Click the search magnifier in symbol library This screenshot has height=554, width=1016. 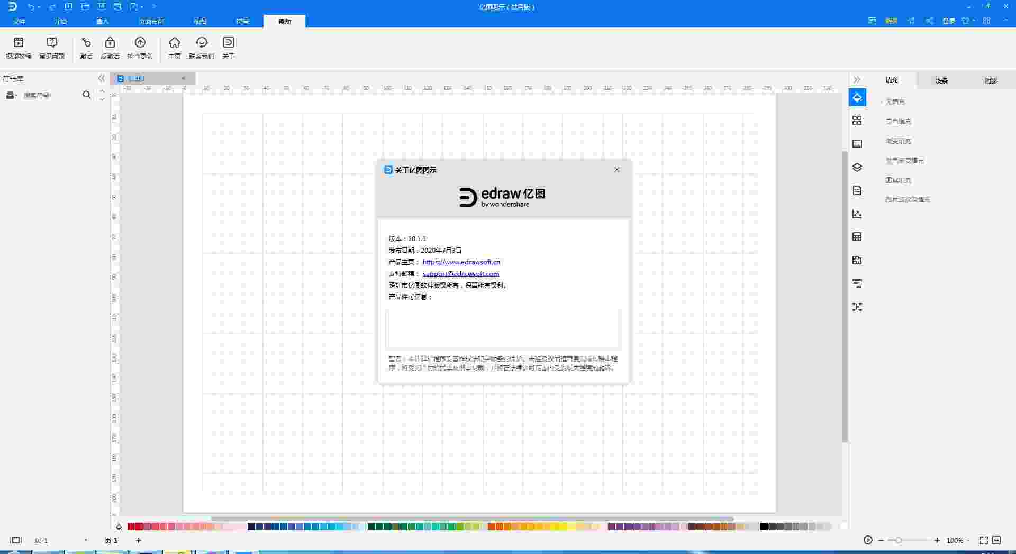87,95
